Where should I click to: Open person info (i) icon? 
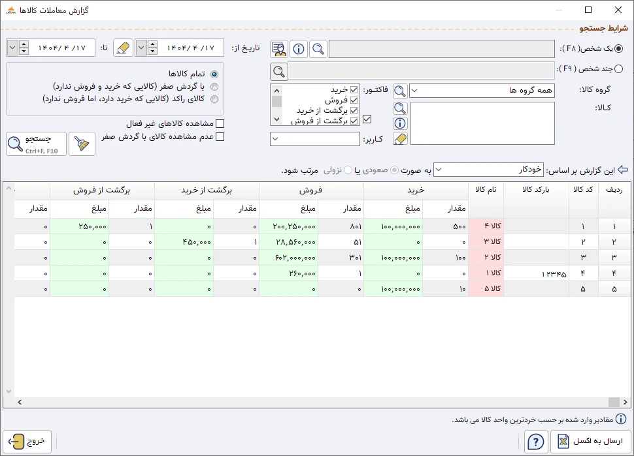point(299,49)
